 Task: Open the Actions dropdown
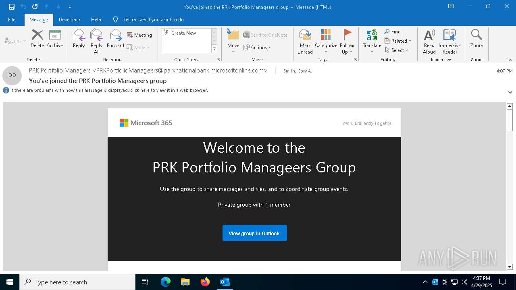[x=257, y=47]
